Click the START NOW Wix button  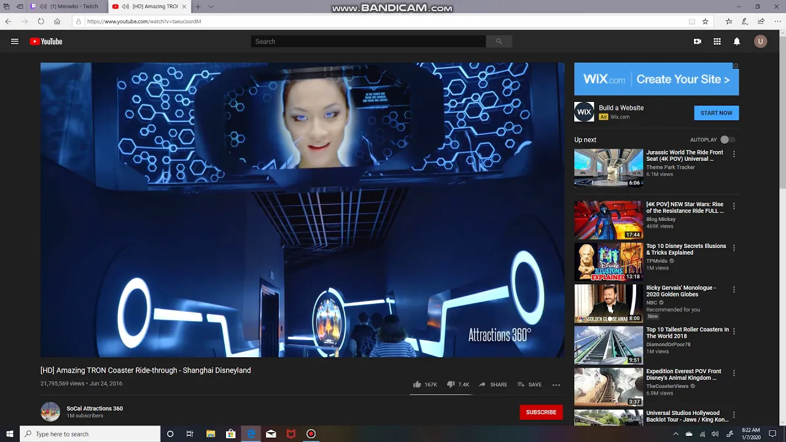point(717,113)
